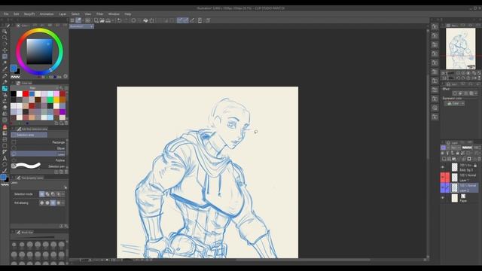Click inside the color wheel saturation square
This screenshot has width=482, height=271.
[39, 51]
